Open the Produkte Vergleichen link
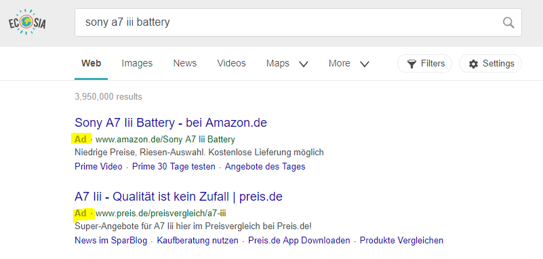This screenshot has height=259, width=543. 402,240
